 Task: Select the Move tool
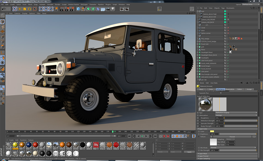point(20,9)
